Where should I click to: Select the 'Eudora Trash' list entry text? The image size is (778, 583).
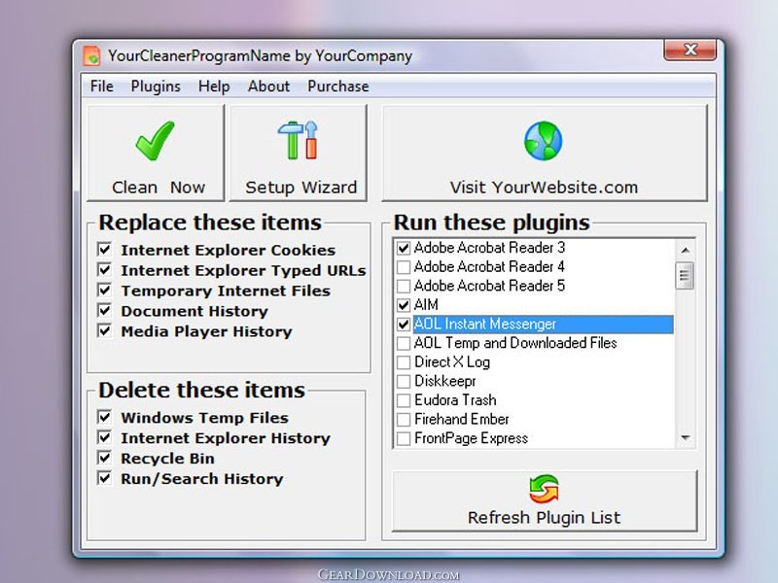coord(455,400)
